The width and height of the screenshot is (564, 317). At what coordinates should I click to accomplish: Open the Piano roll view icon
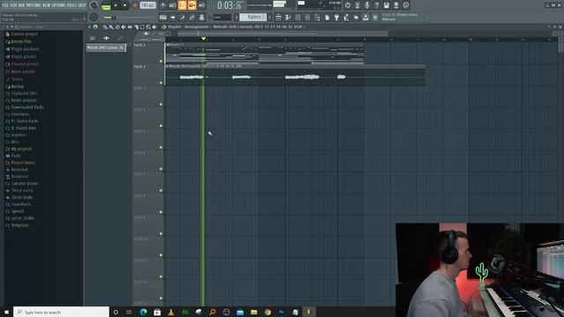(288, 18)
